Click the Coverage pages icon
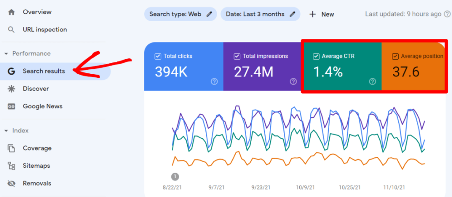This screenshot has height=197, width=452. 12,148
